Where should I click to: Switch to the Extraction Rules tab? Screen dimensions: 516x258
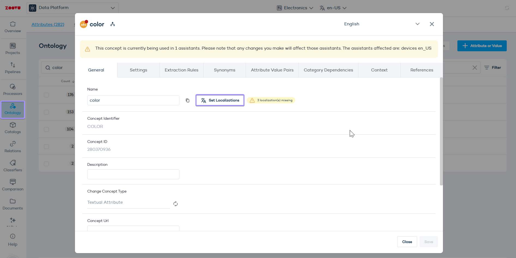(x=182, y=70)
